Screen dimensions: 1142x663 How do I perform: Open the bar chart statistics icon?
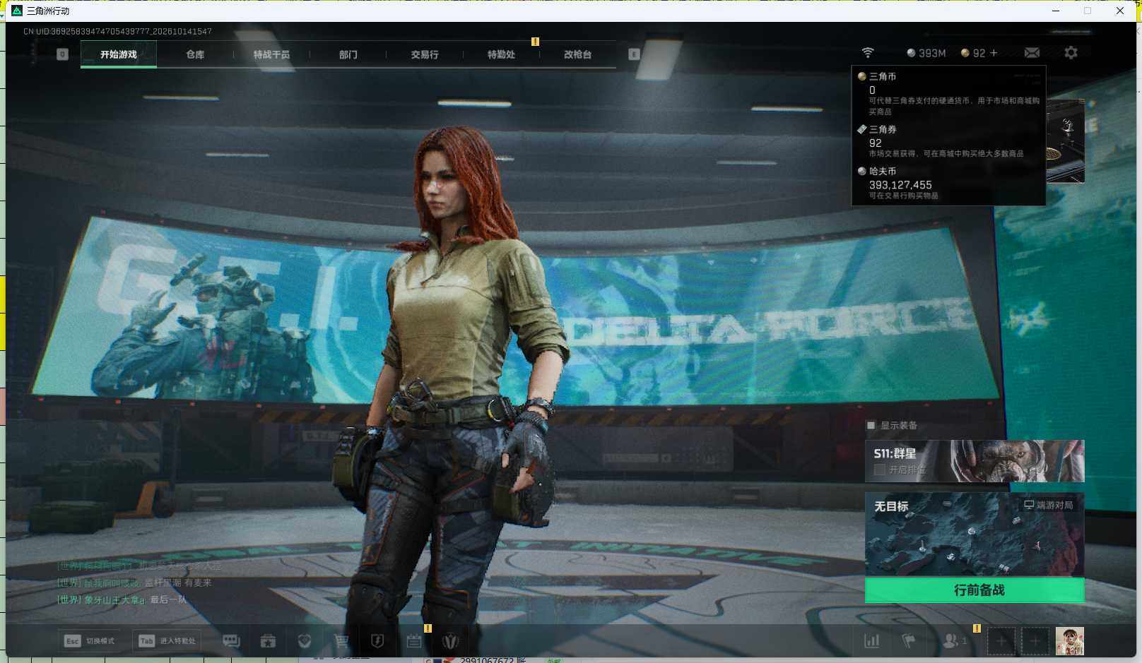pos(872,641)
